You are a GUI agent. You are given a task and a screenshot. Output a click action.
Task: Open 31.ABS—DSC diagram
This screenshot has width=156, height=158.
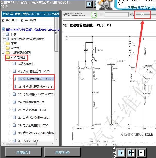[x=29, y=141]
